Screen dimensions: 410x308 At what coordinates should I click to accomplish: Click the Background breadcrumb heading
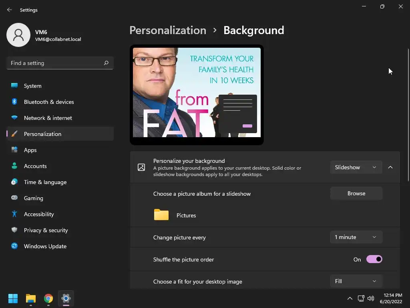pyautogui.click(x=253, y=30)
